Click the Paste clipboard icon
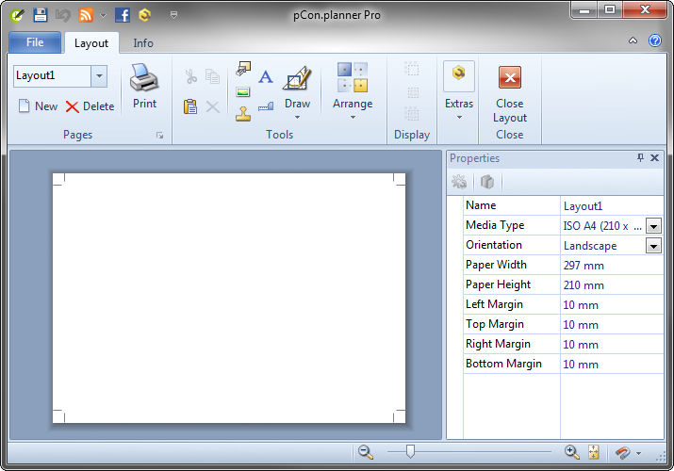Image resolution: width=674 pixels, height=471 pixels. (x=190, y=106)
